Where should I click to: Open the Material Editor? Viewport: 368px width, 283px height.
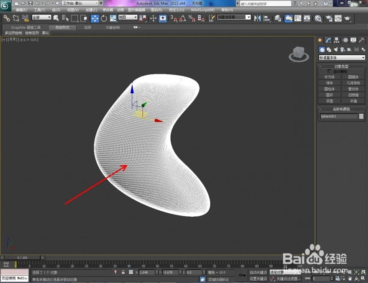click(318, 18)
